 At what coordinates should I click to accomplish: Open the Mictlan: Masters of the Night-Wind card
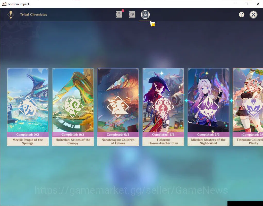(x=208, y=107)
